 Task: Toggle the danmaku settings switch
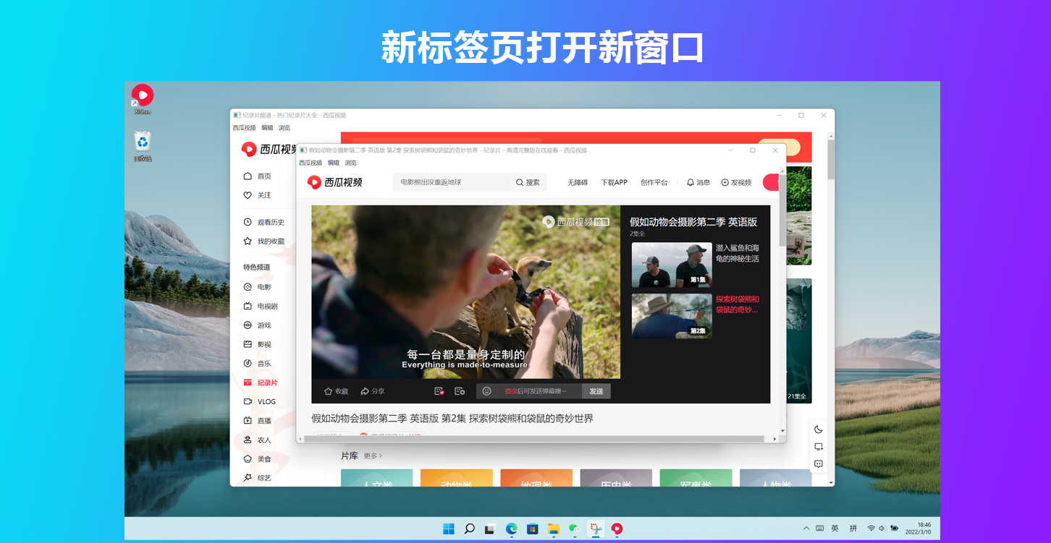[x=460, y=390]
